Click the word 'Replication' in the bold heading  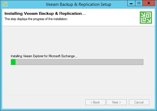tap(71, 14)
